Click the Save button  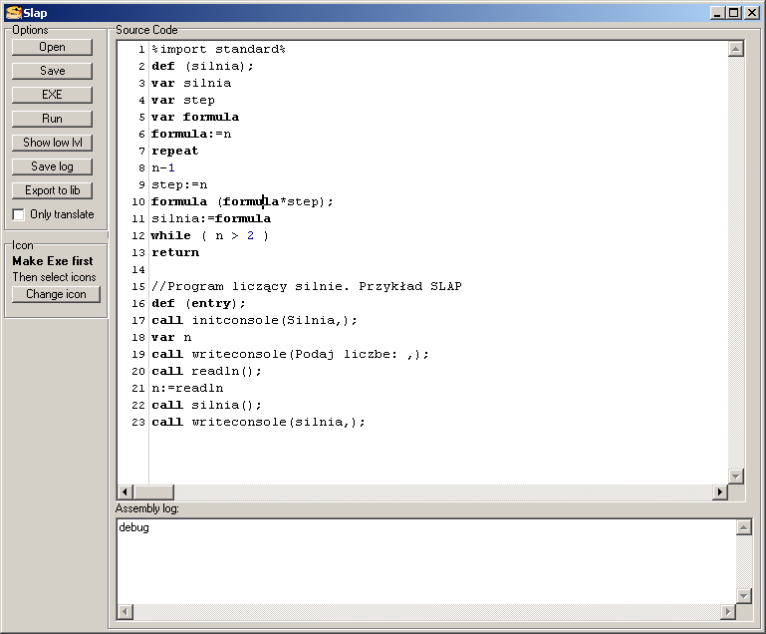pos(53,71)
